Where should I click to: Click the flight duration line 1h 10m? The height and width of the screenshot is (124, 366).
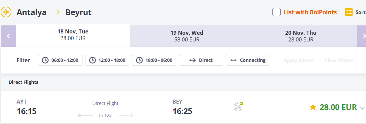coord(106,115)
